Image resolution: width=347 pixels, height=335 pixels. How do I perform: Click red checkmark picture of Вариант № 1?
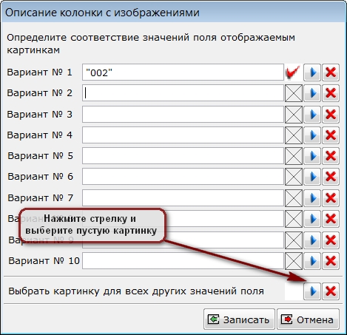(x=294, y=72)
